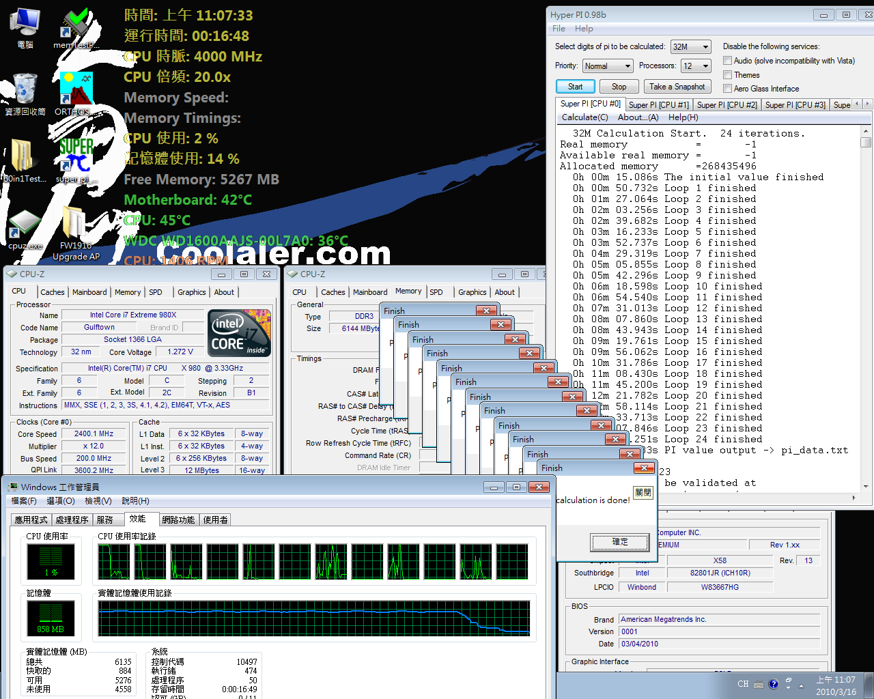874x699 pixels.
Task: Open the Processors 12 dropdown
Action: [x=696, y=66]
